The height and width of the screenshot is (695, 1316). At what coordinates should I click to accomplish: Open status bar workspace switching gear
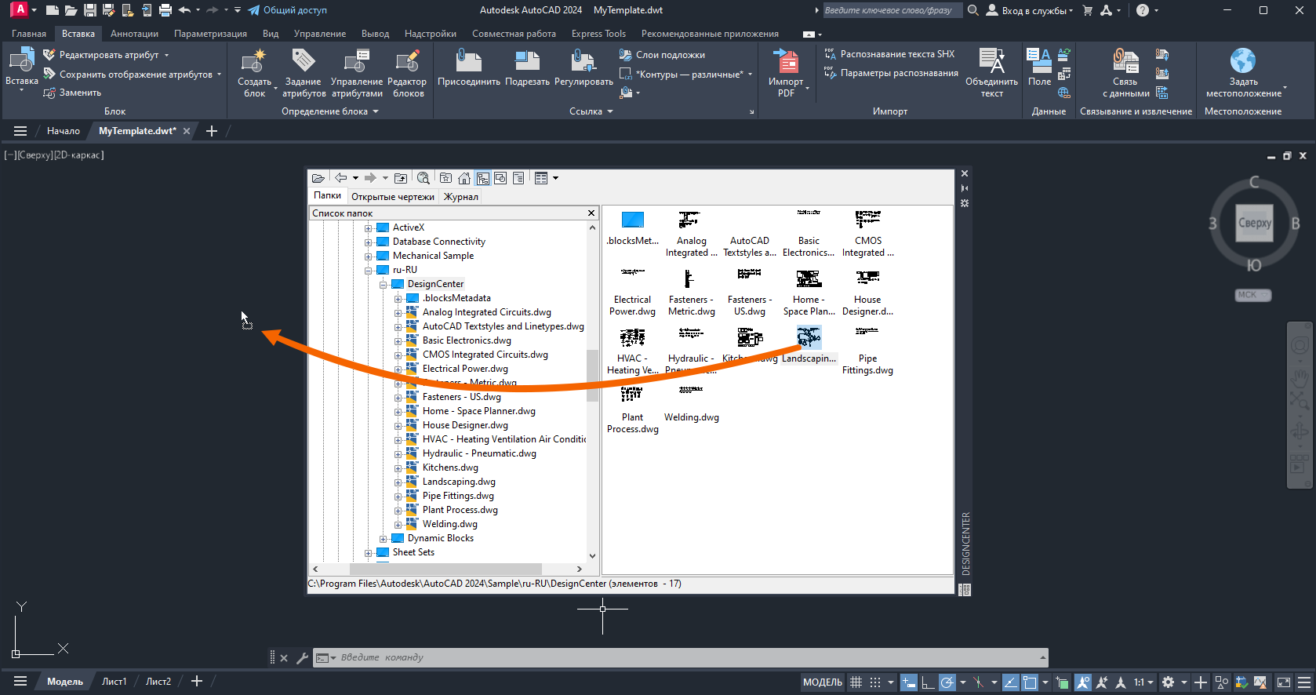pos(1168,682)
